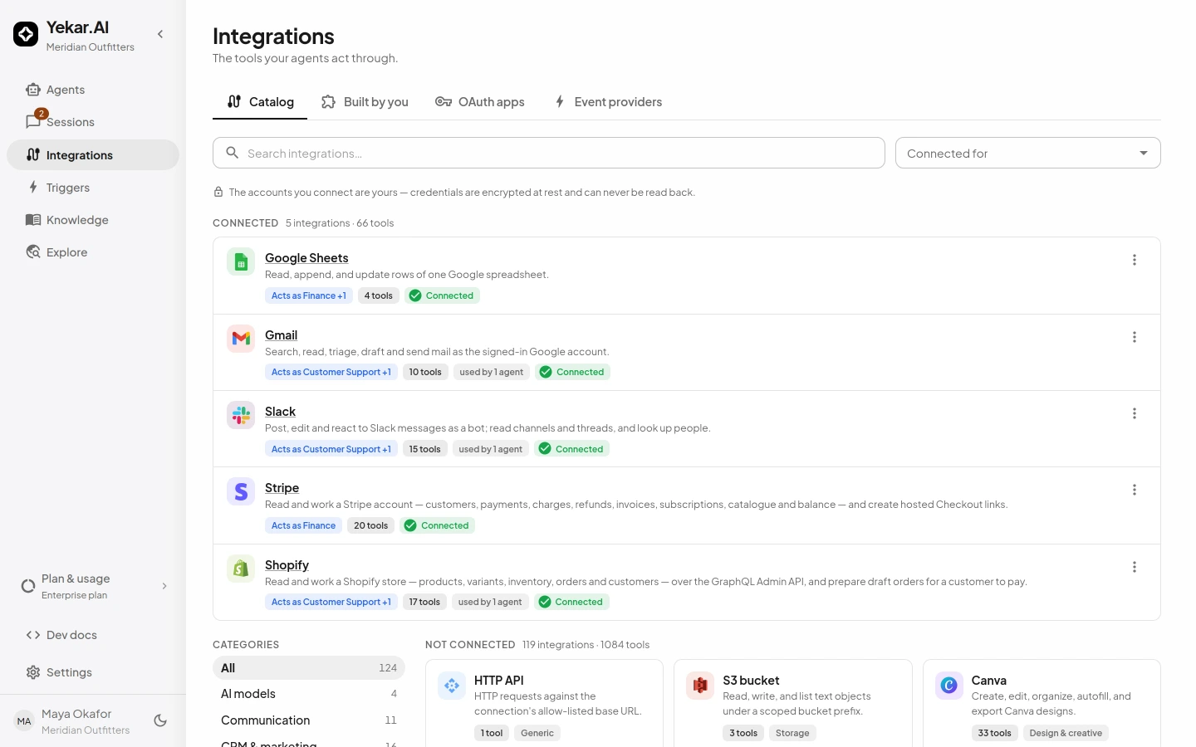Click the HTTP API logo icon
The height and width of the screenshot is (747, 1196).
coord(452,686)
